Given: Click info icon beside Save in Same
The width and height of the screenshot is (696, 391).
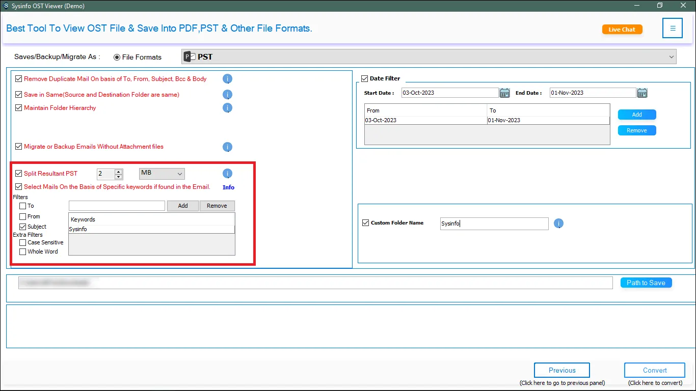Looking at the screenshot, I should pyautogui.click(x=228, y=95).
